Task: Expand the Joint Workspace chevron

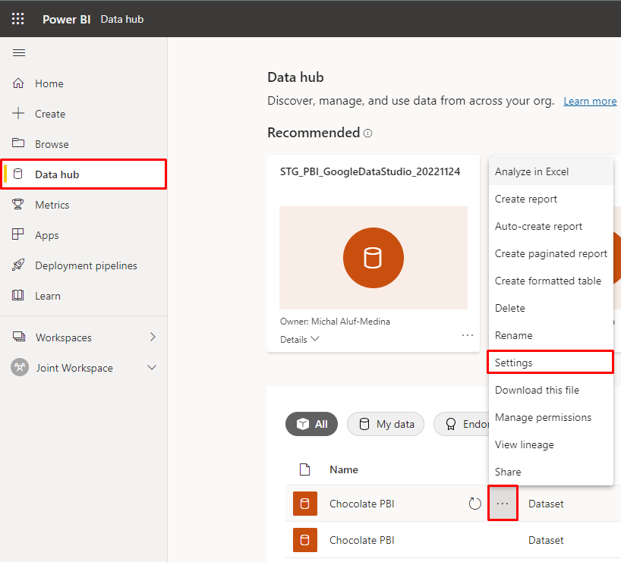Action: coord(152,368)
